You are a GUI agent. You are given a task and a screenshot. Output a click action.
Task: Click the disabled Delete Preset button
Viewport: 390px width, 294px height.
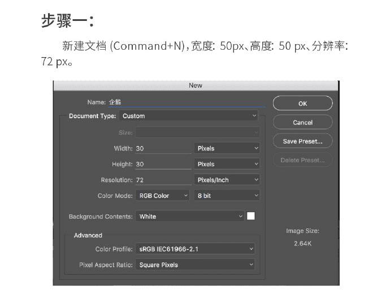point(302,160)
